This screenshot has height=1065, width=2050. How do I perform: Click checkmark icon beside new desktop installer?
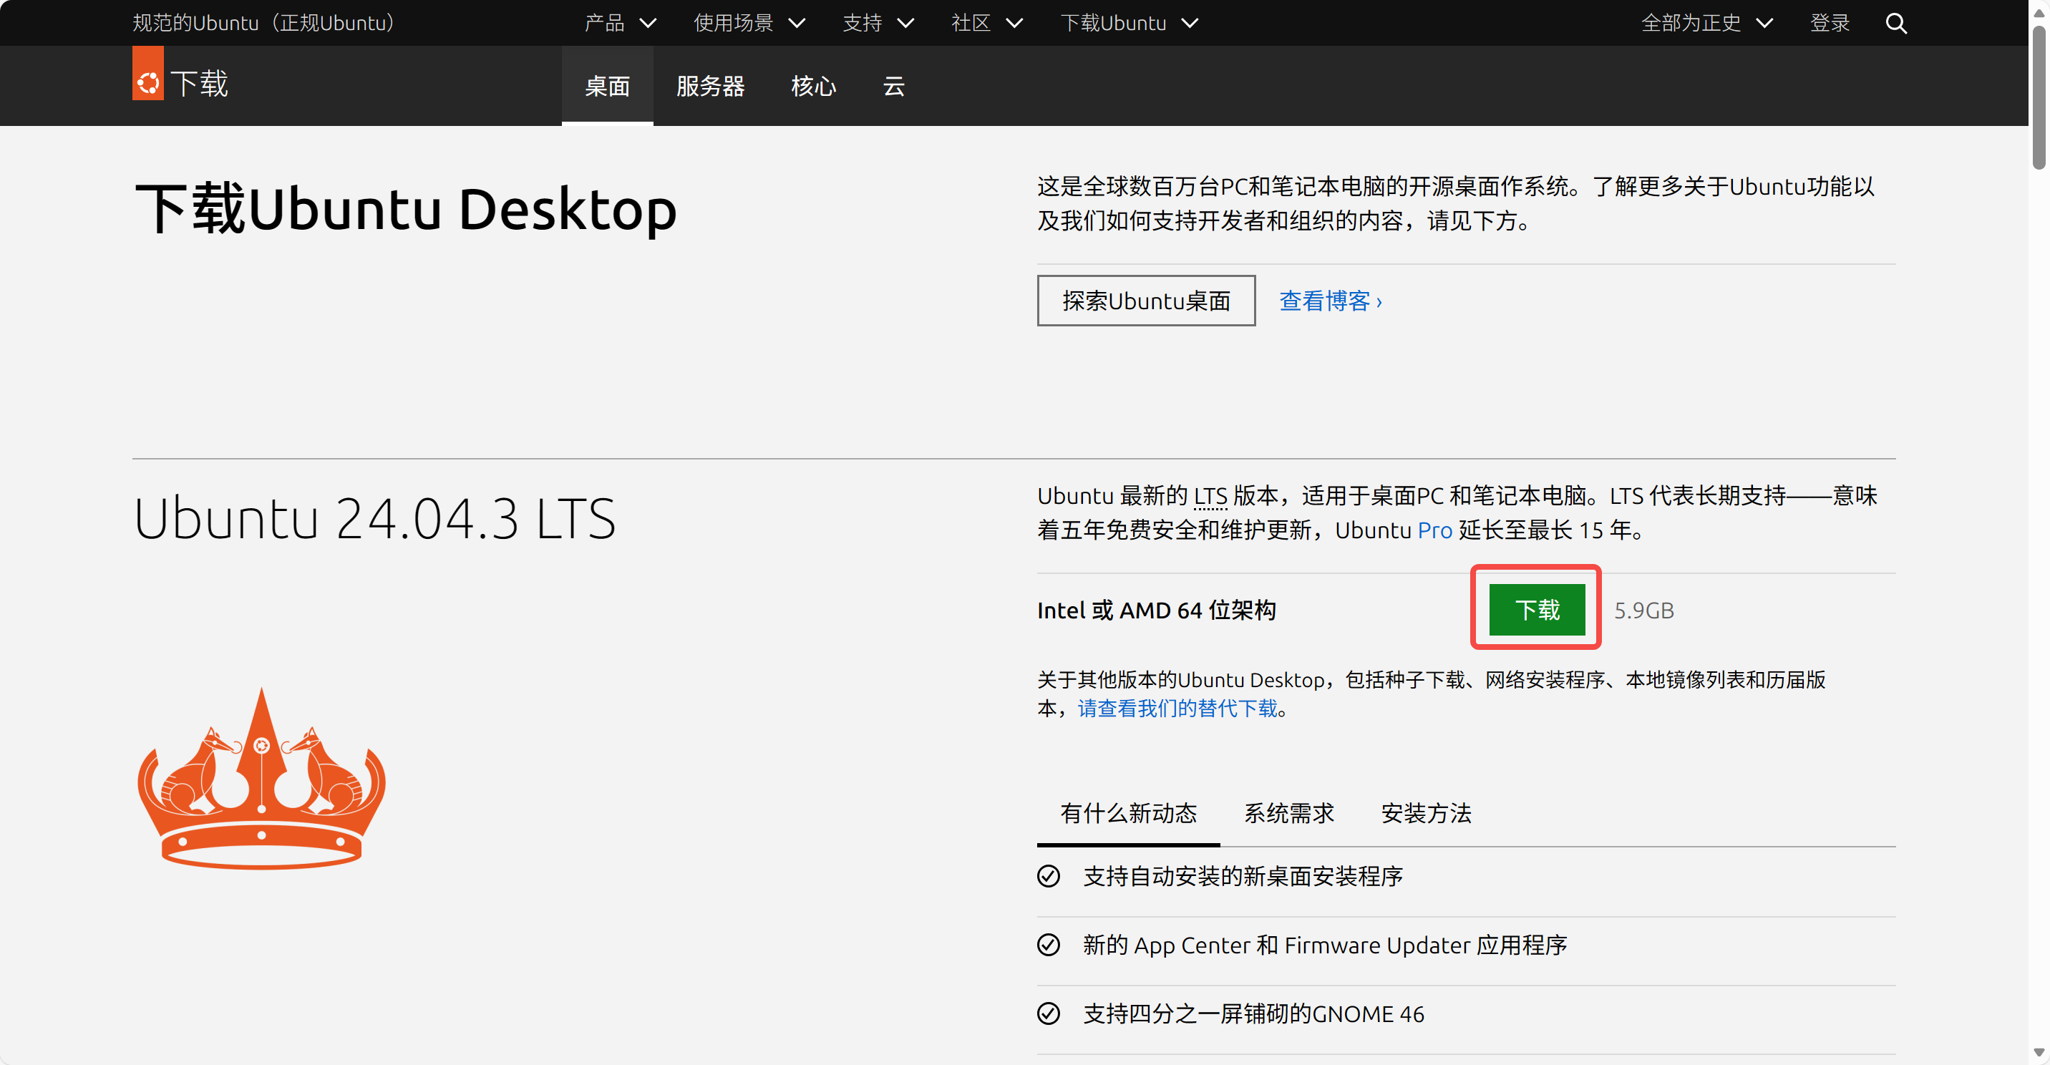pyautogui.click(x=1048, y=876)
